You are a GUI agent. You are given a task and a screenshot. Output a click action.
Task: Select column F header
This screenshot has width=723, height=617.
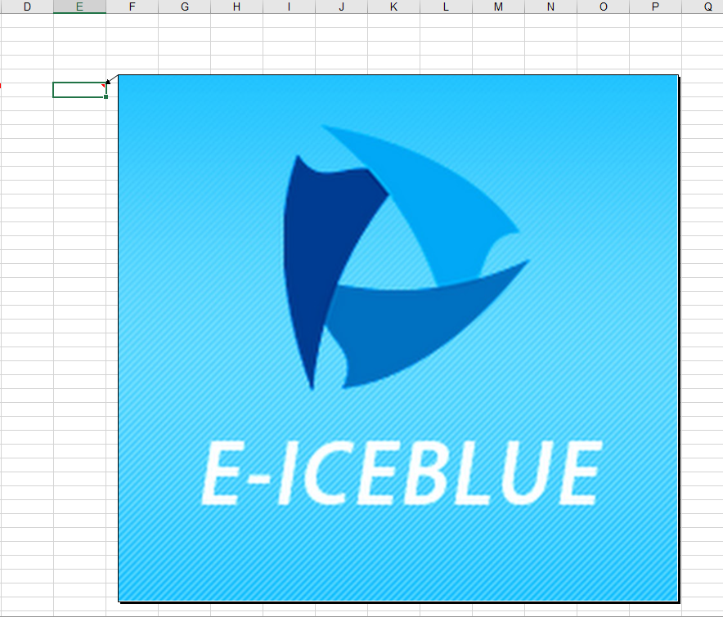132,7
